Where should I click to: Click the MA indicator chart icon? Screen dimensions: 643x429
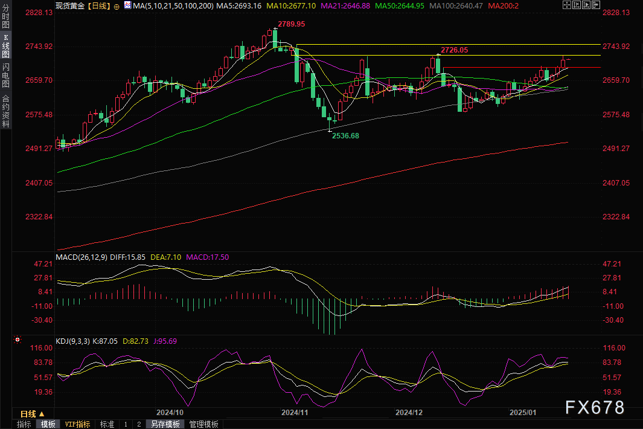(127, 5)
